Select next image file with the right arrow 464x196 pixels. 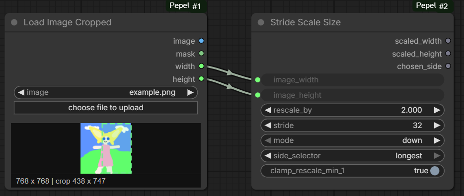(x=190, y=92)
